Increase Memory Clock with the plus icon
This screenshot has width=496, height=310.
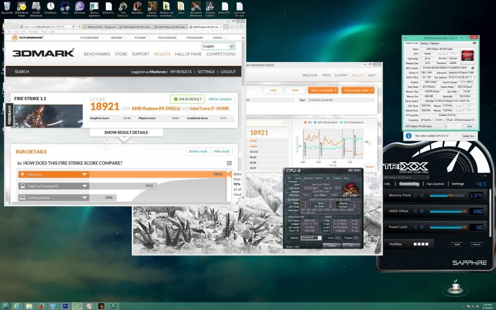coord(421,195)
